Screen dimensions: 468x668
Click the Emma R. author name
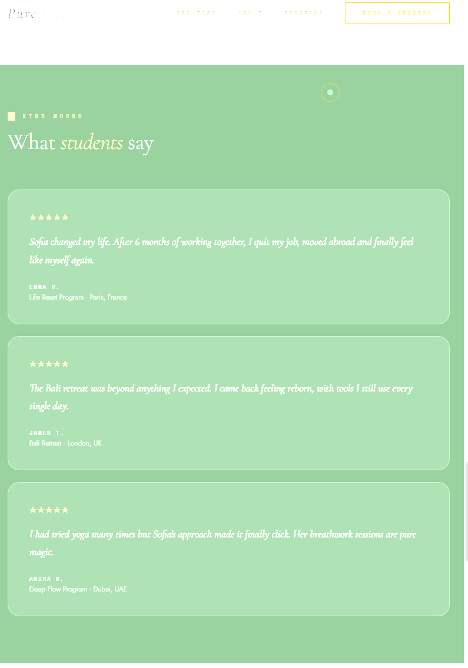(x=44, y=287)
